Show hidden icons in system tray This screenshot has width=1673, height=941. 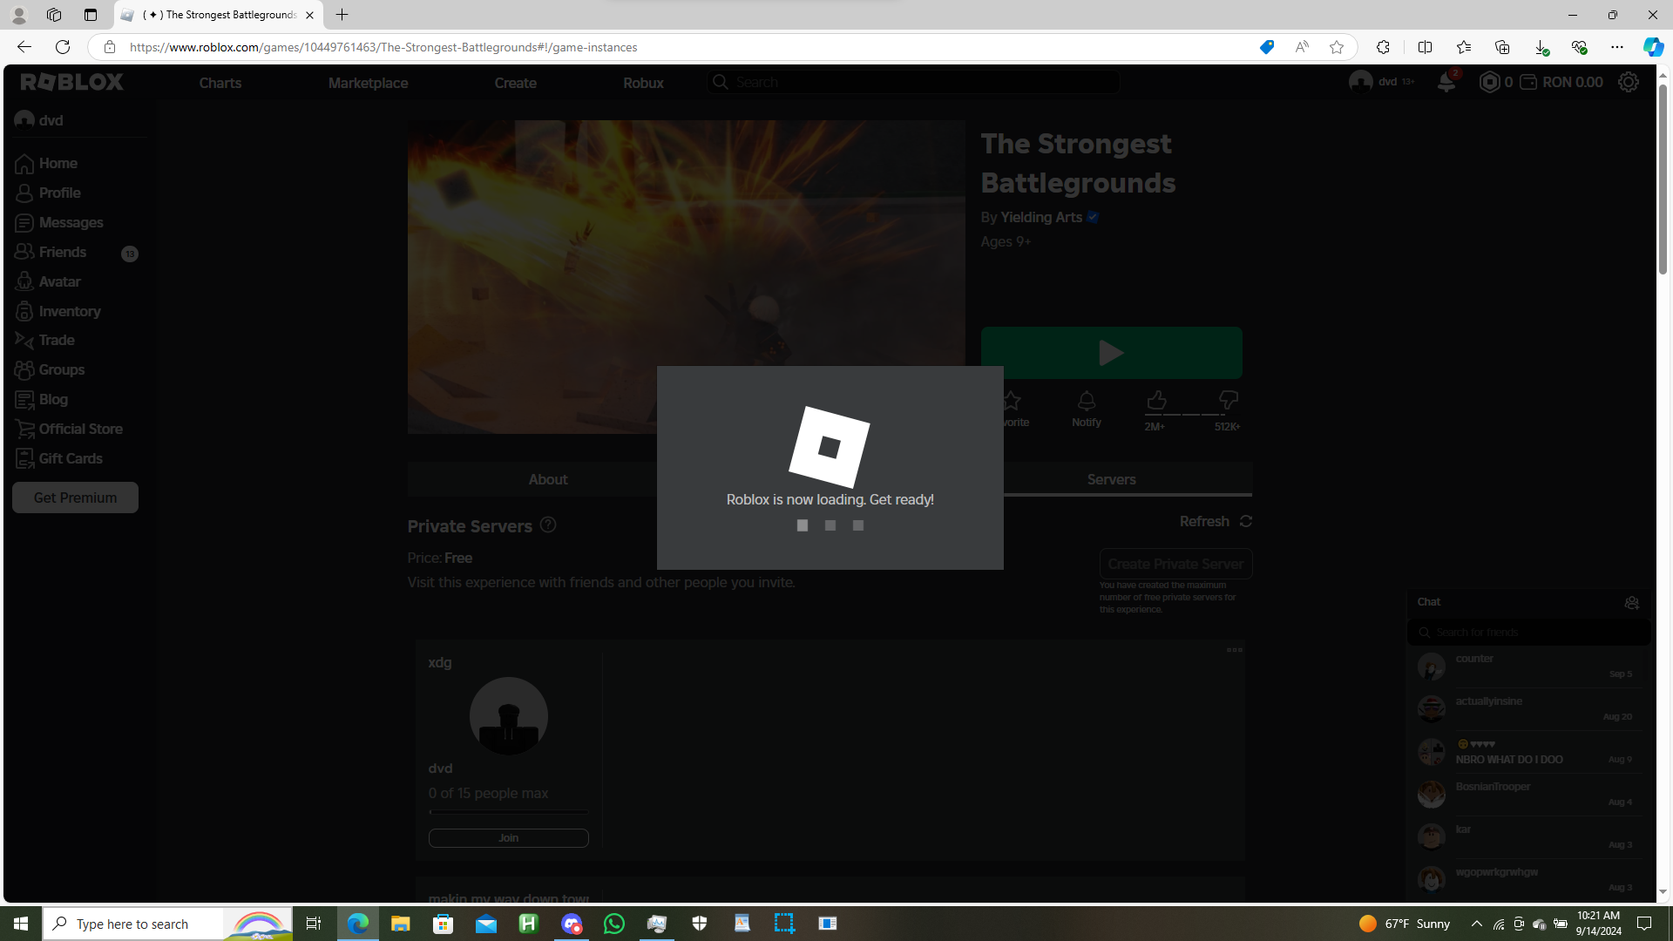(1476, 924)
